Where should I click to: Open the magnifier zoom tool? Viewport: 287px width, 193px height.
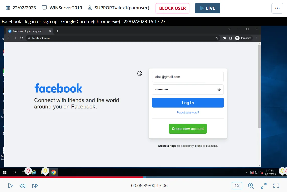(251, 186)
